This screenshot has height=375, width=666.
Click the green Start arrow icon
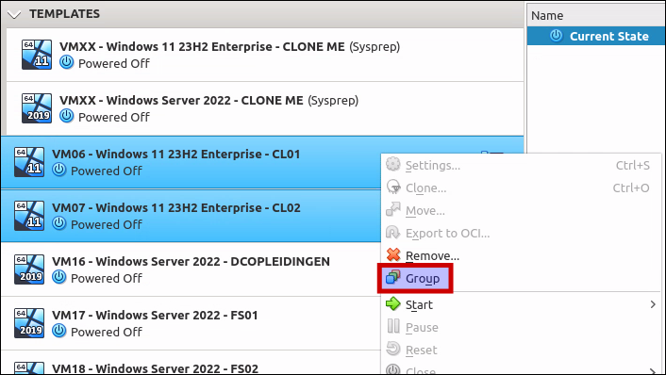[x=392, y=303]
